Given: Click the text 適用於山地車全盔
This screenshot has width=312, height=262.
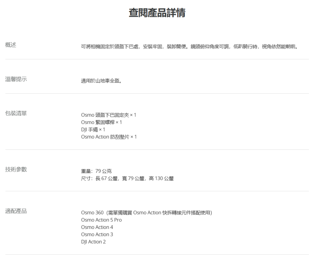Looking at the screenshot, I should pyautogui.click(x=101, y=81).
